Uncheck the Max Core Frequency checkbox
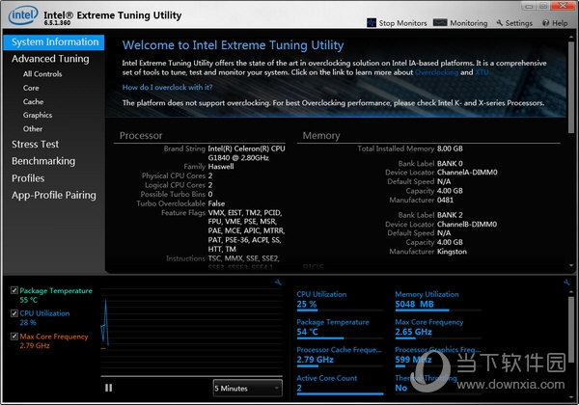Viewport: 579px width, 405px height. click(x=14, y=336)
